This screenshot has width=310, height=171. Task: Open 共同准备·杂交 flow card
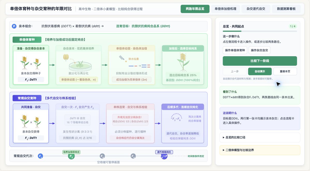coord(31,123)
